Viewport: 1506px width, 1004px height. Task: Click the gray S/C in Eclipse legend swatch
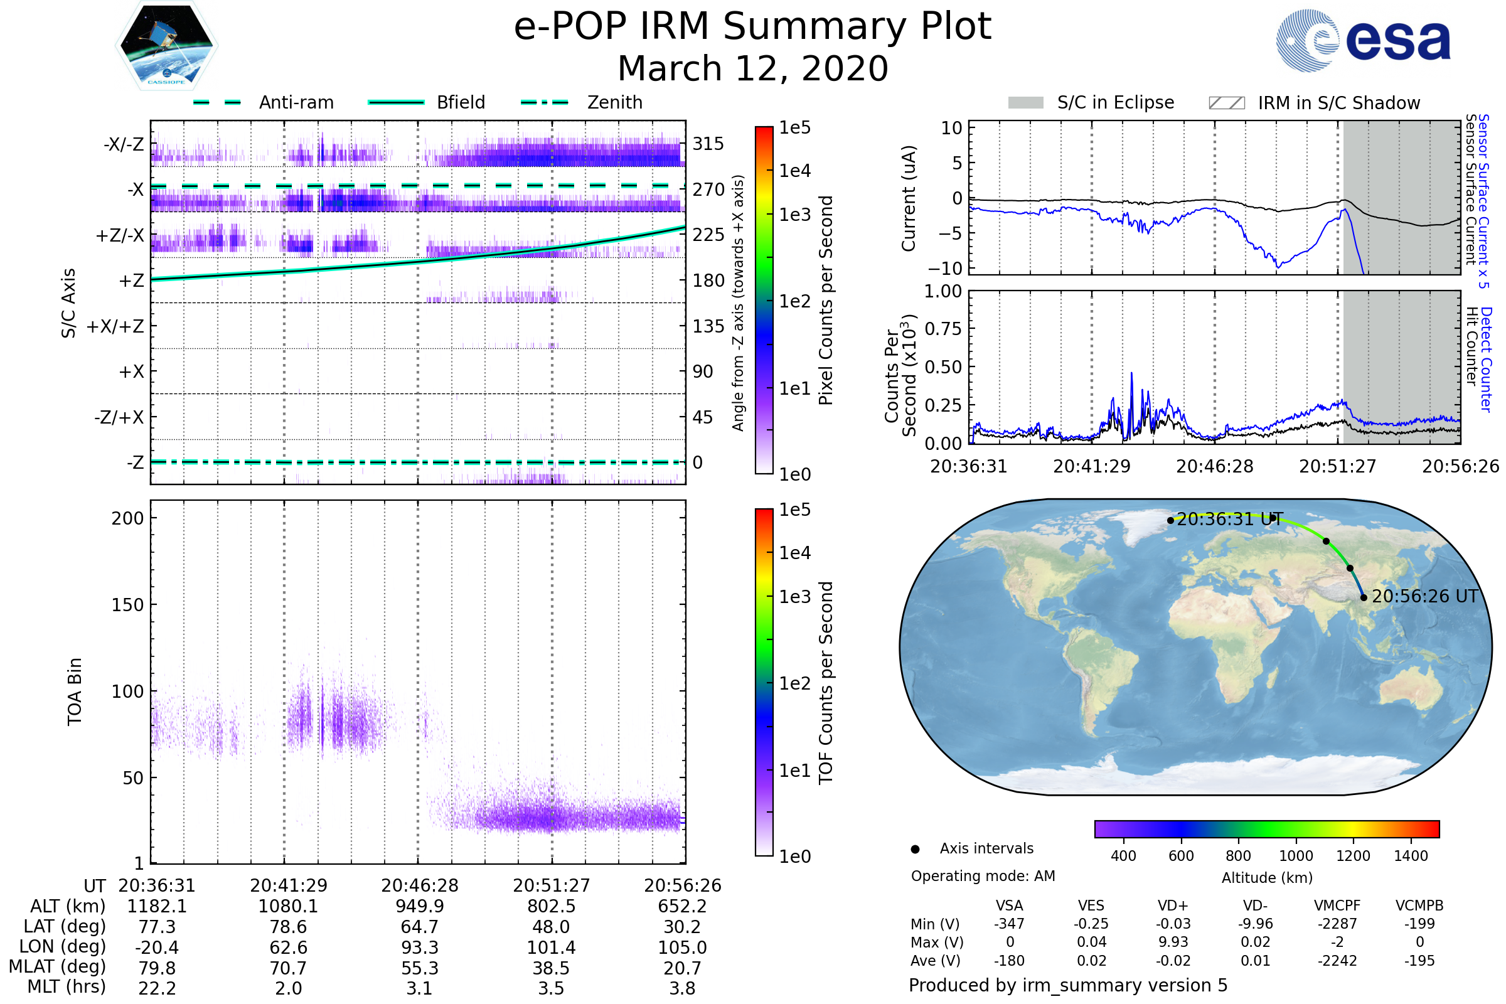1025,103
